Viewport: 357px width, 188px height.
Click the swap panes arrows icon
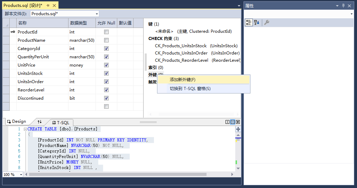40,122
